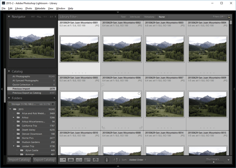Click the Navigator preview image
This screenshot has width=236, height=168.
[32, 43]
